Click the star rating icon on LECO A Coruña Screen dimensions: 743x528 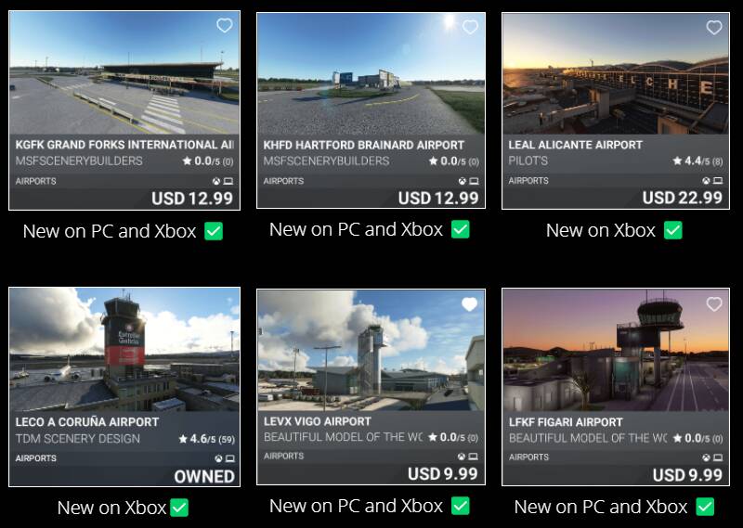(183, 439)
